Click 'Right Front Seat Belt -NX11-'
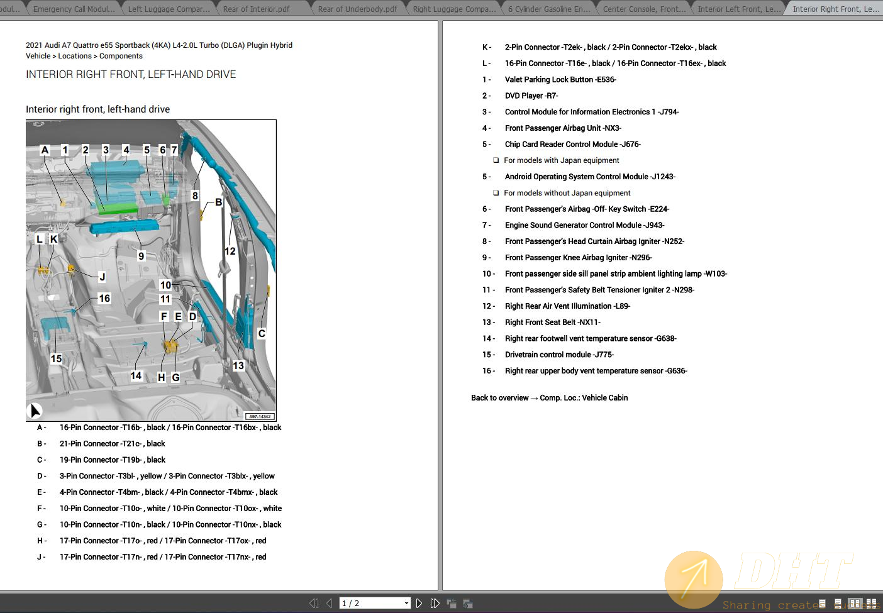Screen dimensions: 883x613 (553, 323)
